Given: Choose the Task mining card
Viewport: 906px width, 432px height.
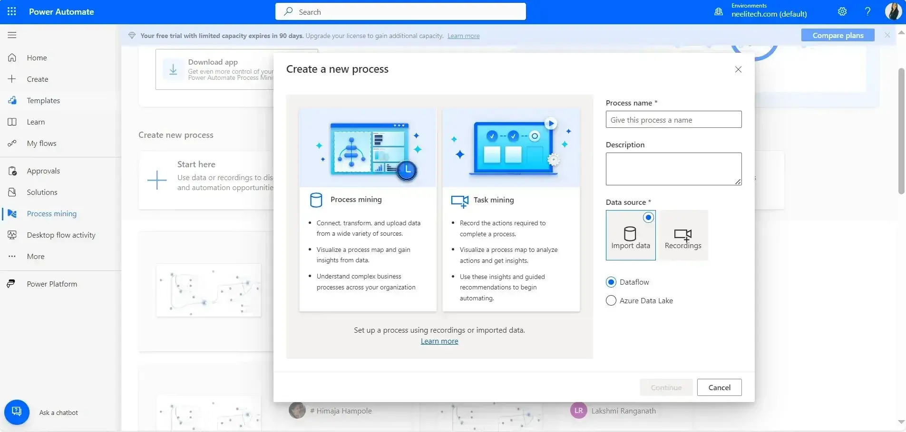Looking at the screenshot, I should click(x=511, y=210).
